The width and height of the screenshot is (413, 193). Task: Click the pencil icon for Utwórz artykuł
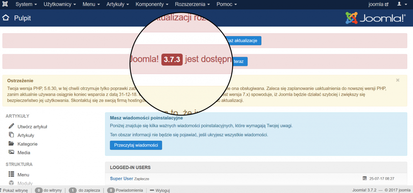[x=11, y=126]
